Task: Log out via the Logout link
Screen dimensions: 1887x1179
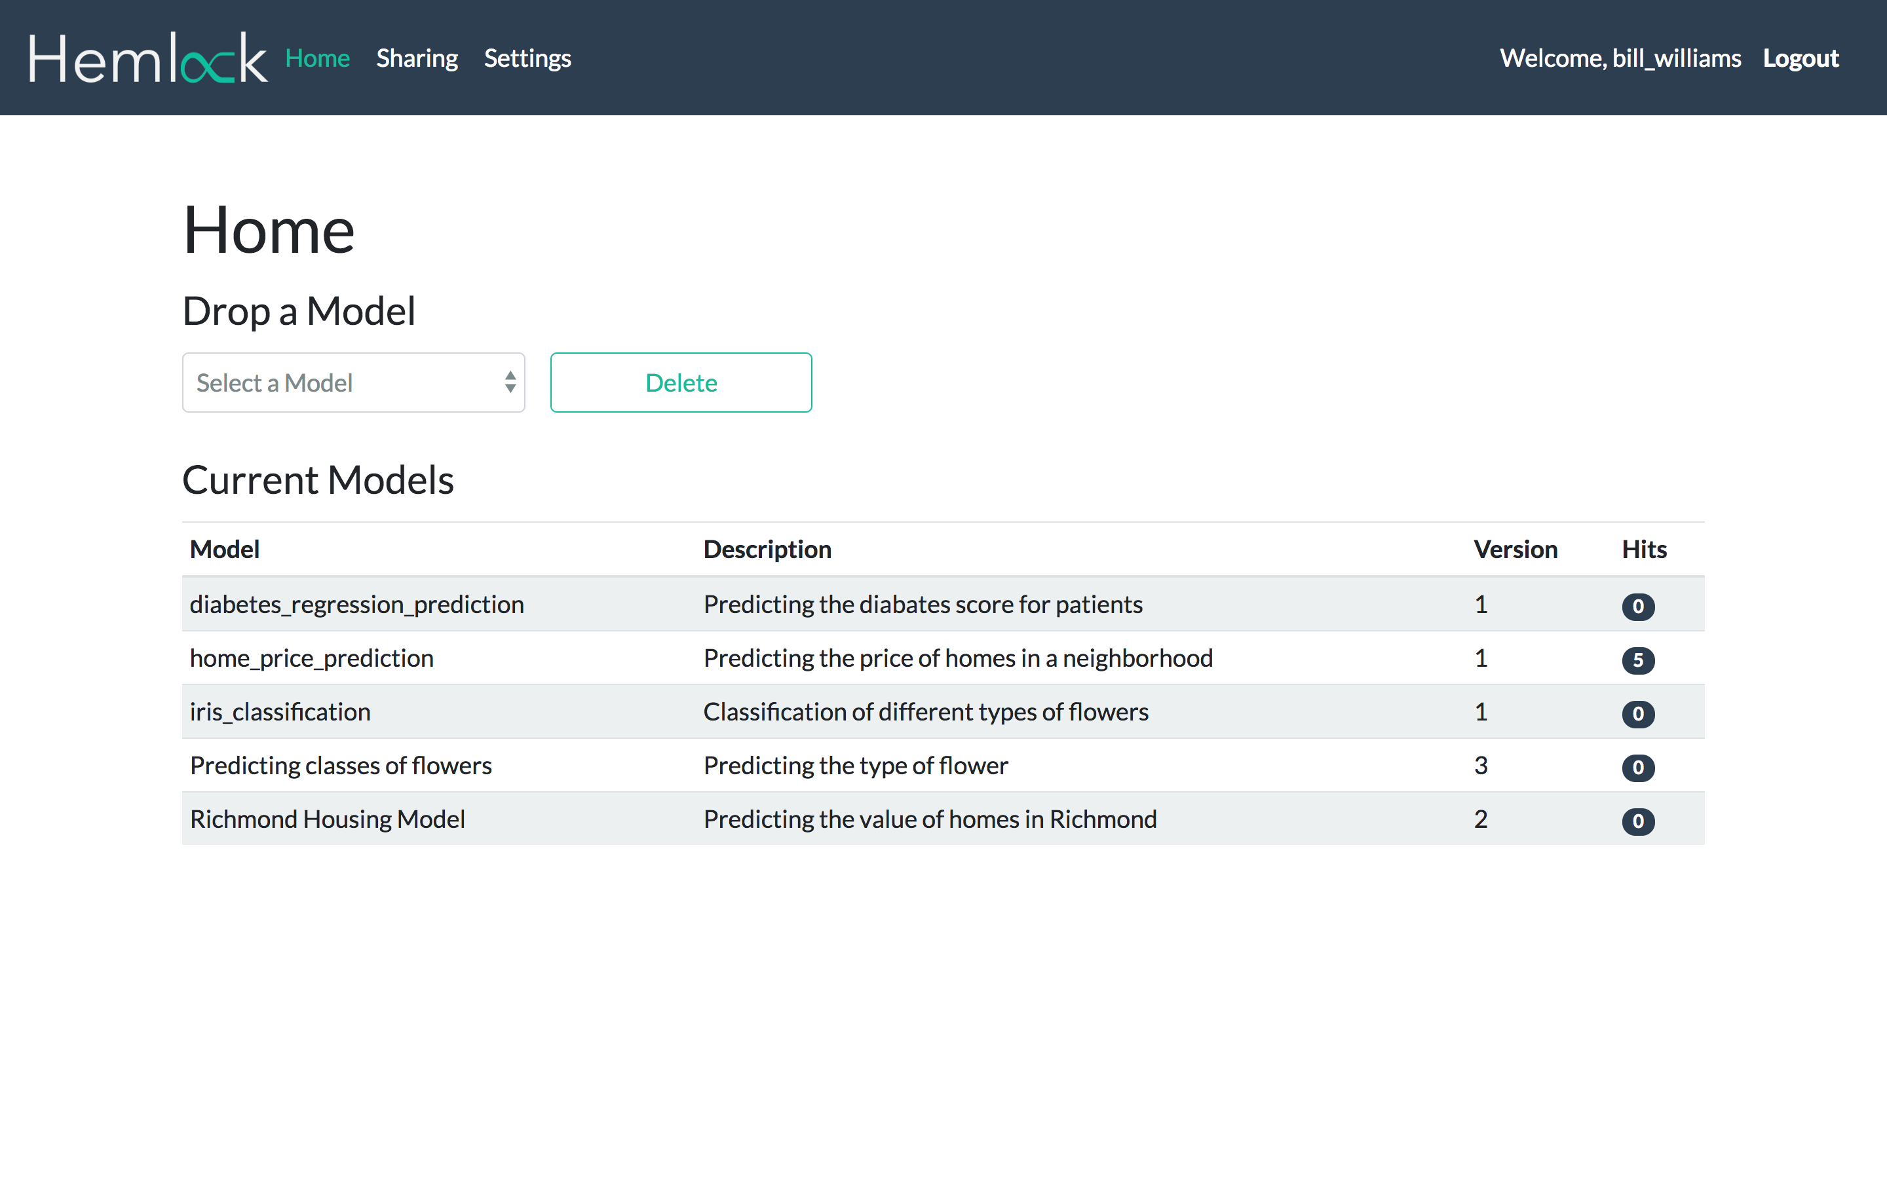Action: pos(1801,58)
